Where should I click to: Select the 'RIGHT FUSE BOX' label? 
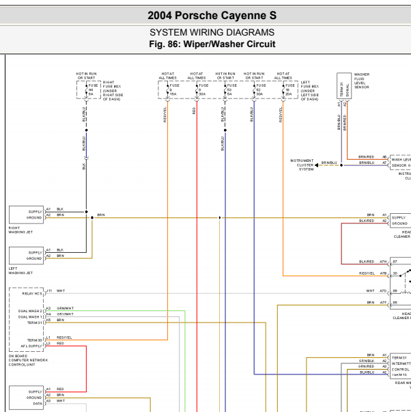[113, 91]
